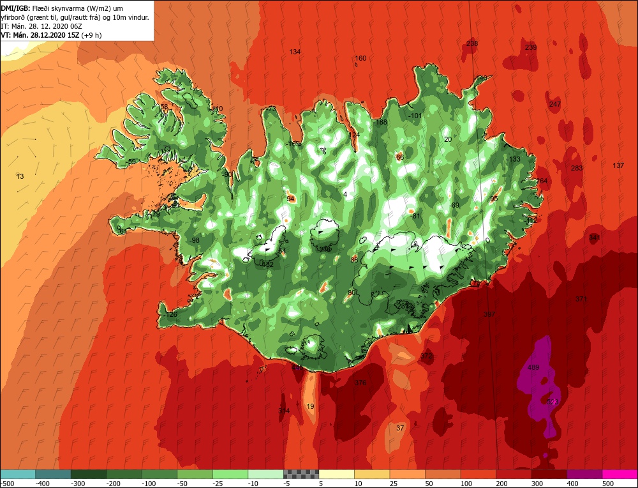Click the magenta legend swatch above 500

pyautogui.click(x=619, y=474)
